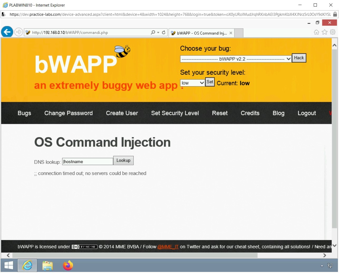Click the forward navigation arrow
Viewport: 339px width, 273px height.
(18, 32)
